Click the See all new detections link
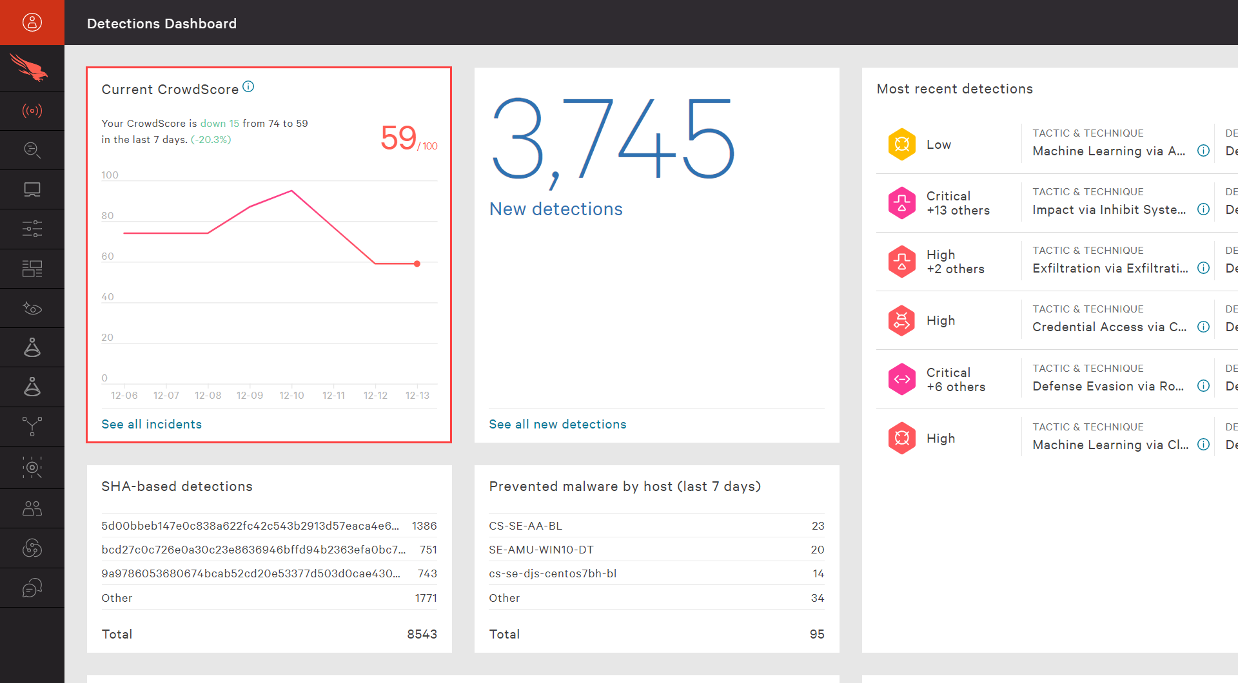This screenshot has height=683, width=1238. click(x=557, y=424)
